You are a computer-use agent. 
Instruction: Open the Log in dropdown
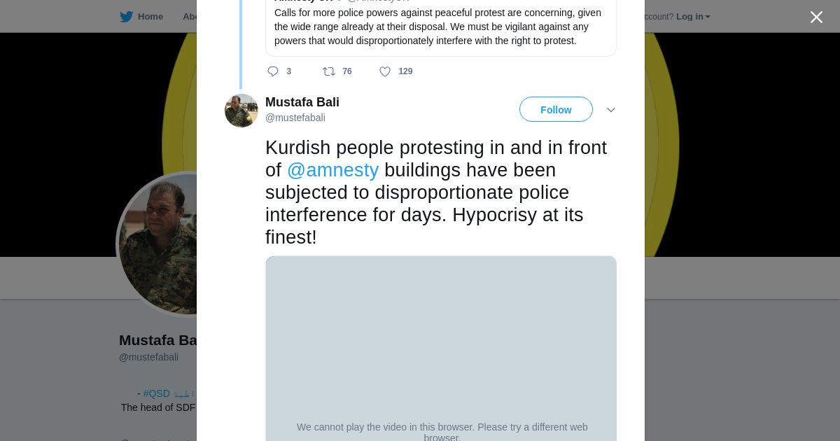coord(692,17)
